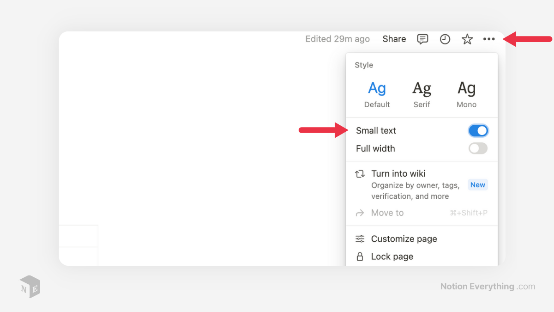Click the sliders icon beside Customize page
Viewport: 554px width, 312px height.
tap(360, 239)
